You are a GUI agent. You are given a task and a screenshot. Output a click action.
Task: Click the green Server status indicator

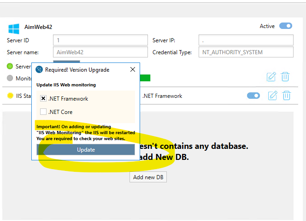tap(10, 66)
